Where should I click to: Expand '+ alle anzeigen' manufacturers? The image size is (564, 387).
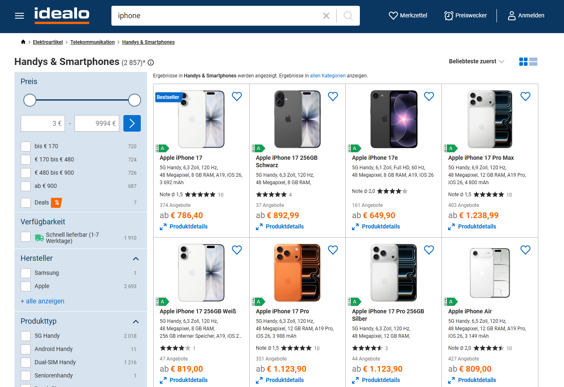click(42, 301)
